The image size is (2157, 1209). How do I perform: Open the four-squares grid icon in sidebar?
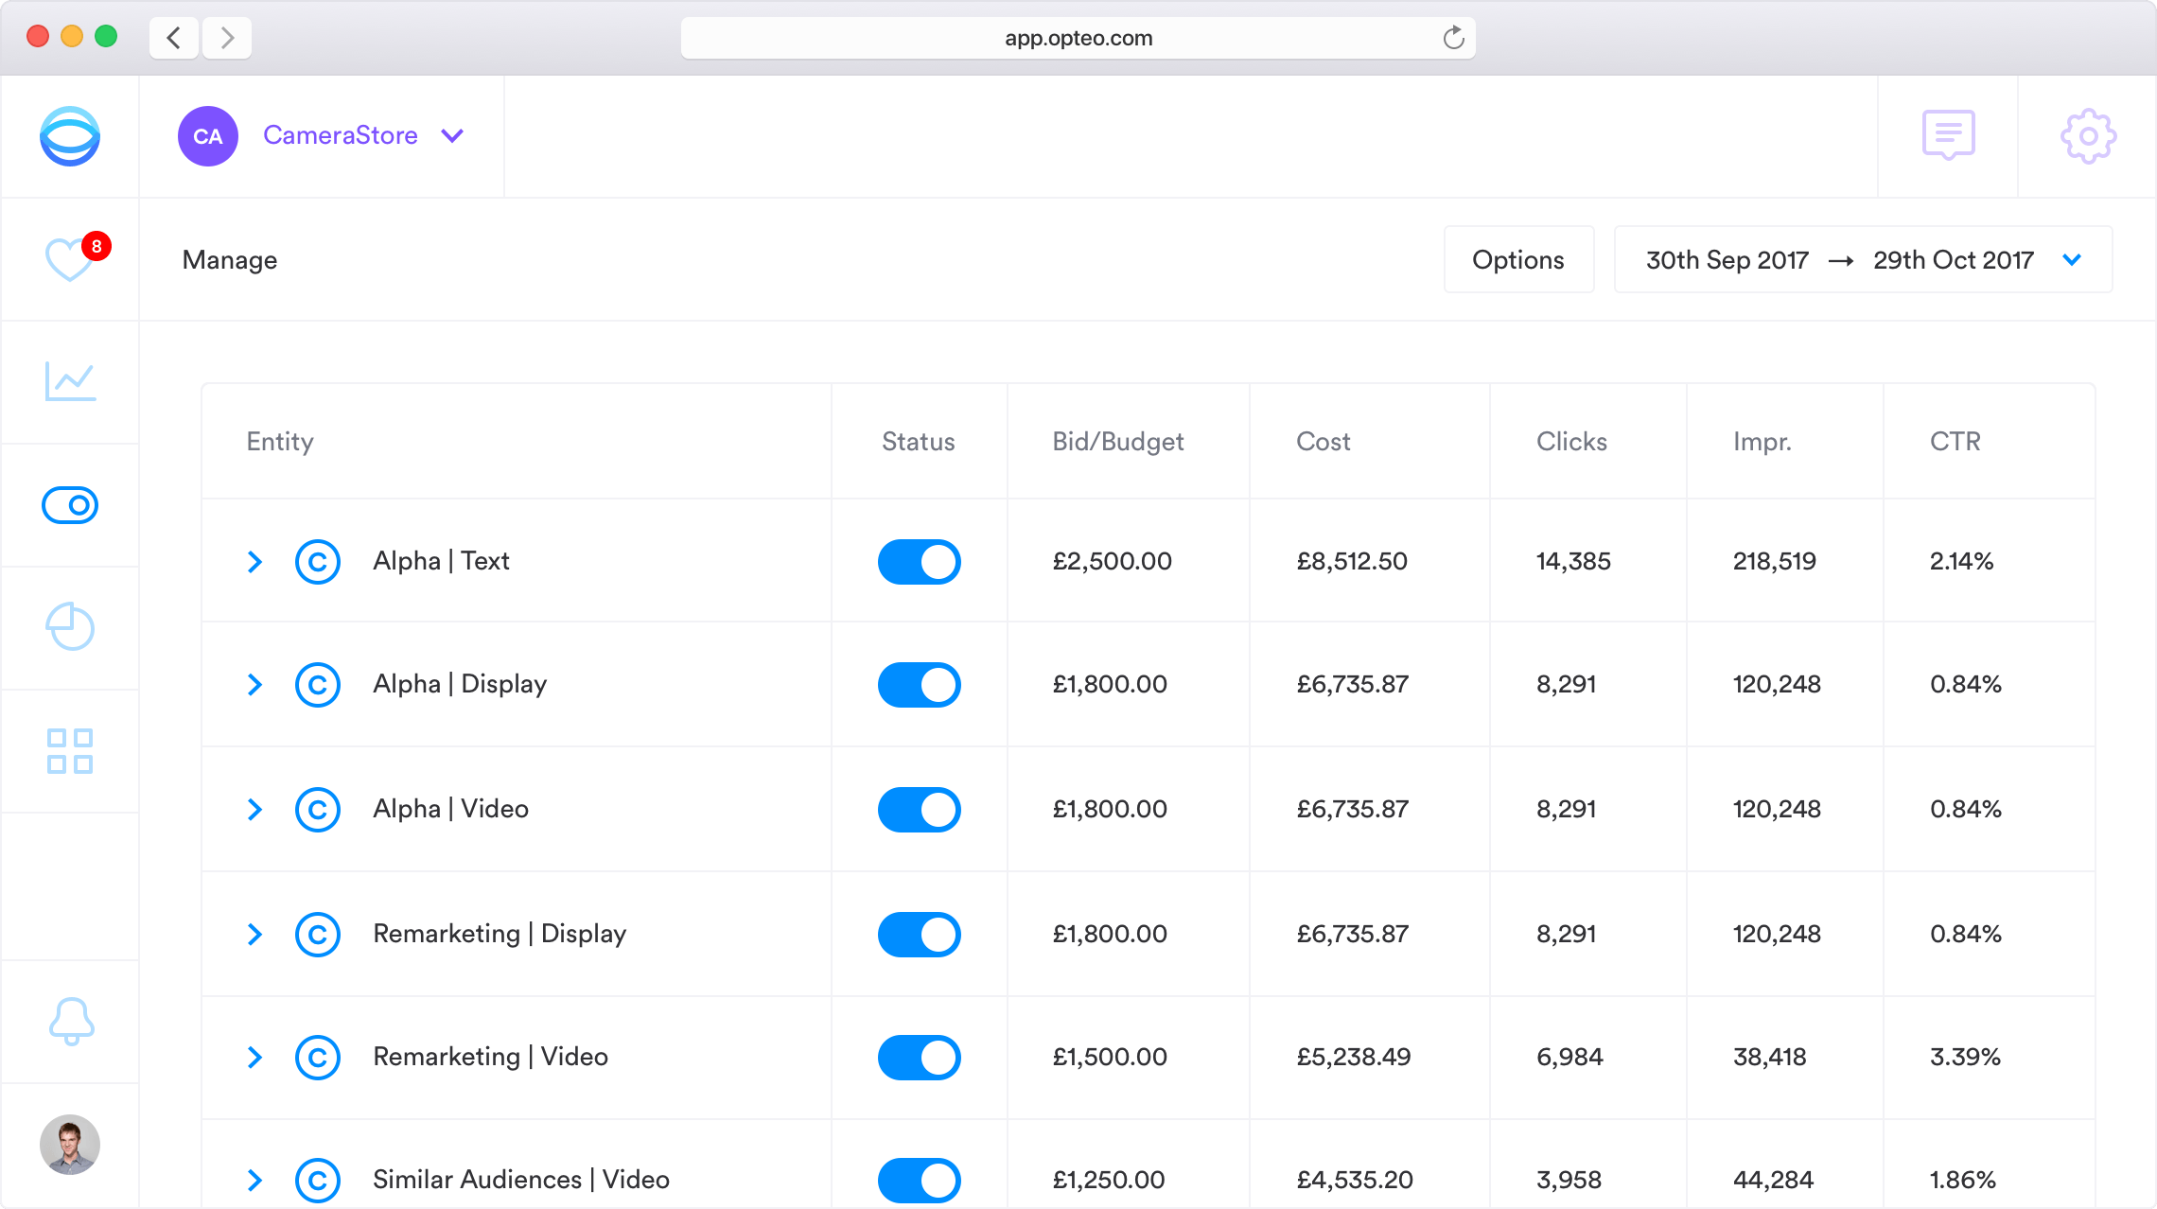[x=70, y=751]
